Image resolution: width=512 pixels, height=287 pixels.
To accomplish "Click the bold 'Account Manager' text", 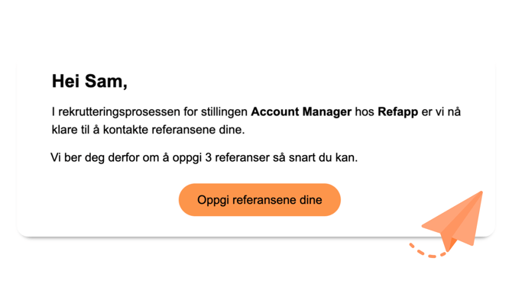I will (301, 111).
